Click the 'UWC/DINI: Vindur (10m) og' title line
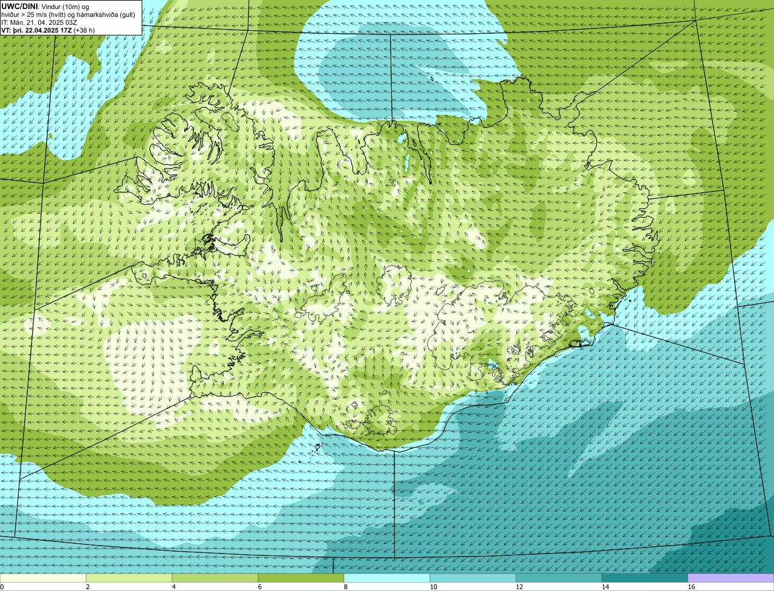The height and width of the screenshot is (591, 774). 45,6
